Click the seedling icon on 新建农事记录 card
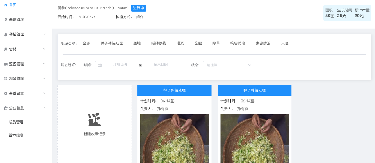375x163 pixels. coord(95,119)
